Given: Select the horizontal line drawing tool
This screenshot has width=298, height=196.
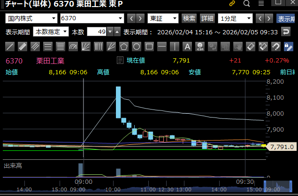Looking at the screenshot, I should pos(162,47).
